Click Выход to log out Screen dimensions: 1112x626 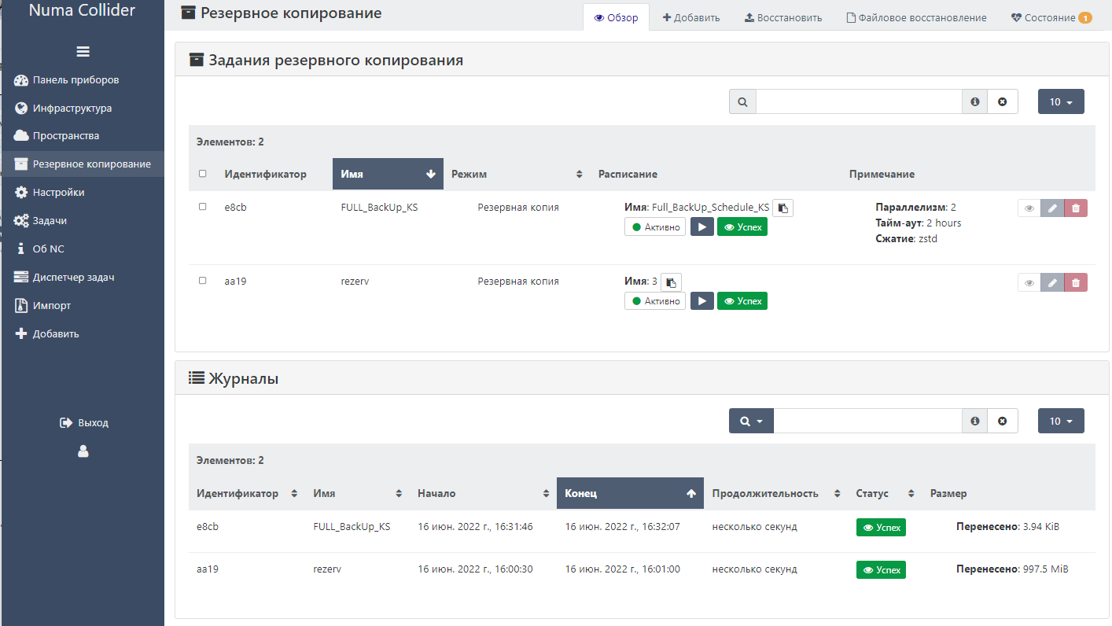83,423
